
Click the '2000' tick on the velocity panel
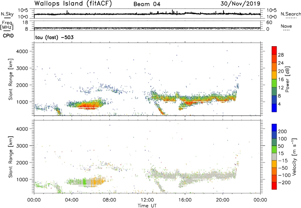22,163
